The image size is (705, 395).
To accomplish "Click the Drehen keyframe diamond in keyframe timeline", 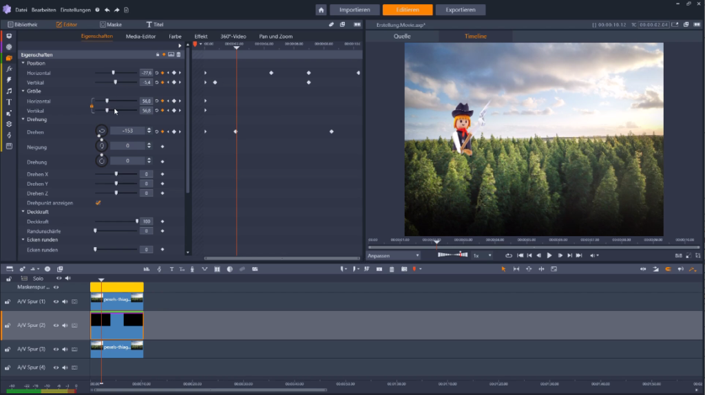I will (x=235, y=131).
